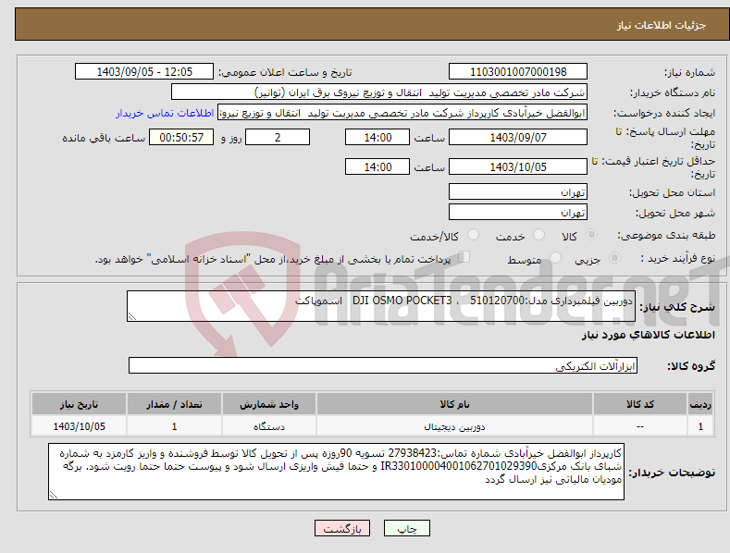Click the response deadline date 1403/09/07
The height and width of the screenshot is (553, 730).
(x=518, y=137)
